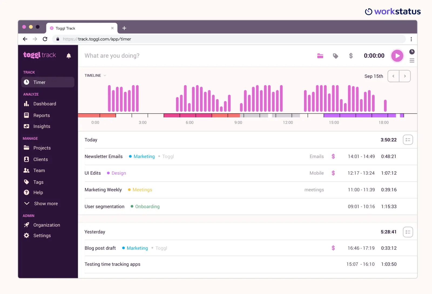Open the Timer page

48,82
